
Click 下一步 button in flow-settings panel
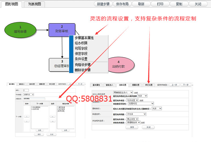[x=186, y=85]
